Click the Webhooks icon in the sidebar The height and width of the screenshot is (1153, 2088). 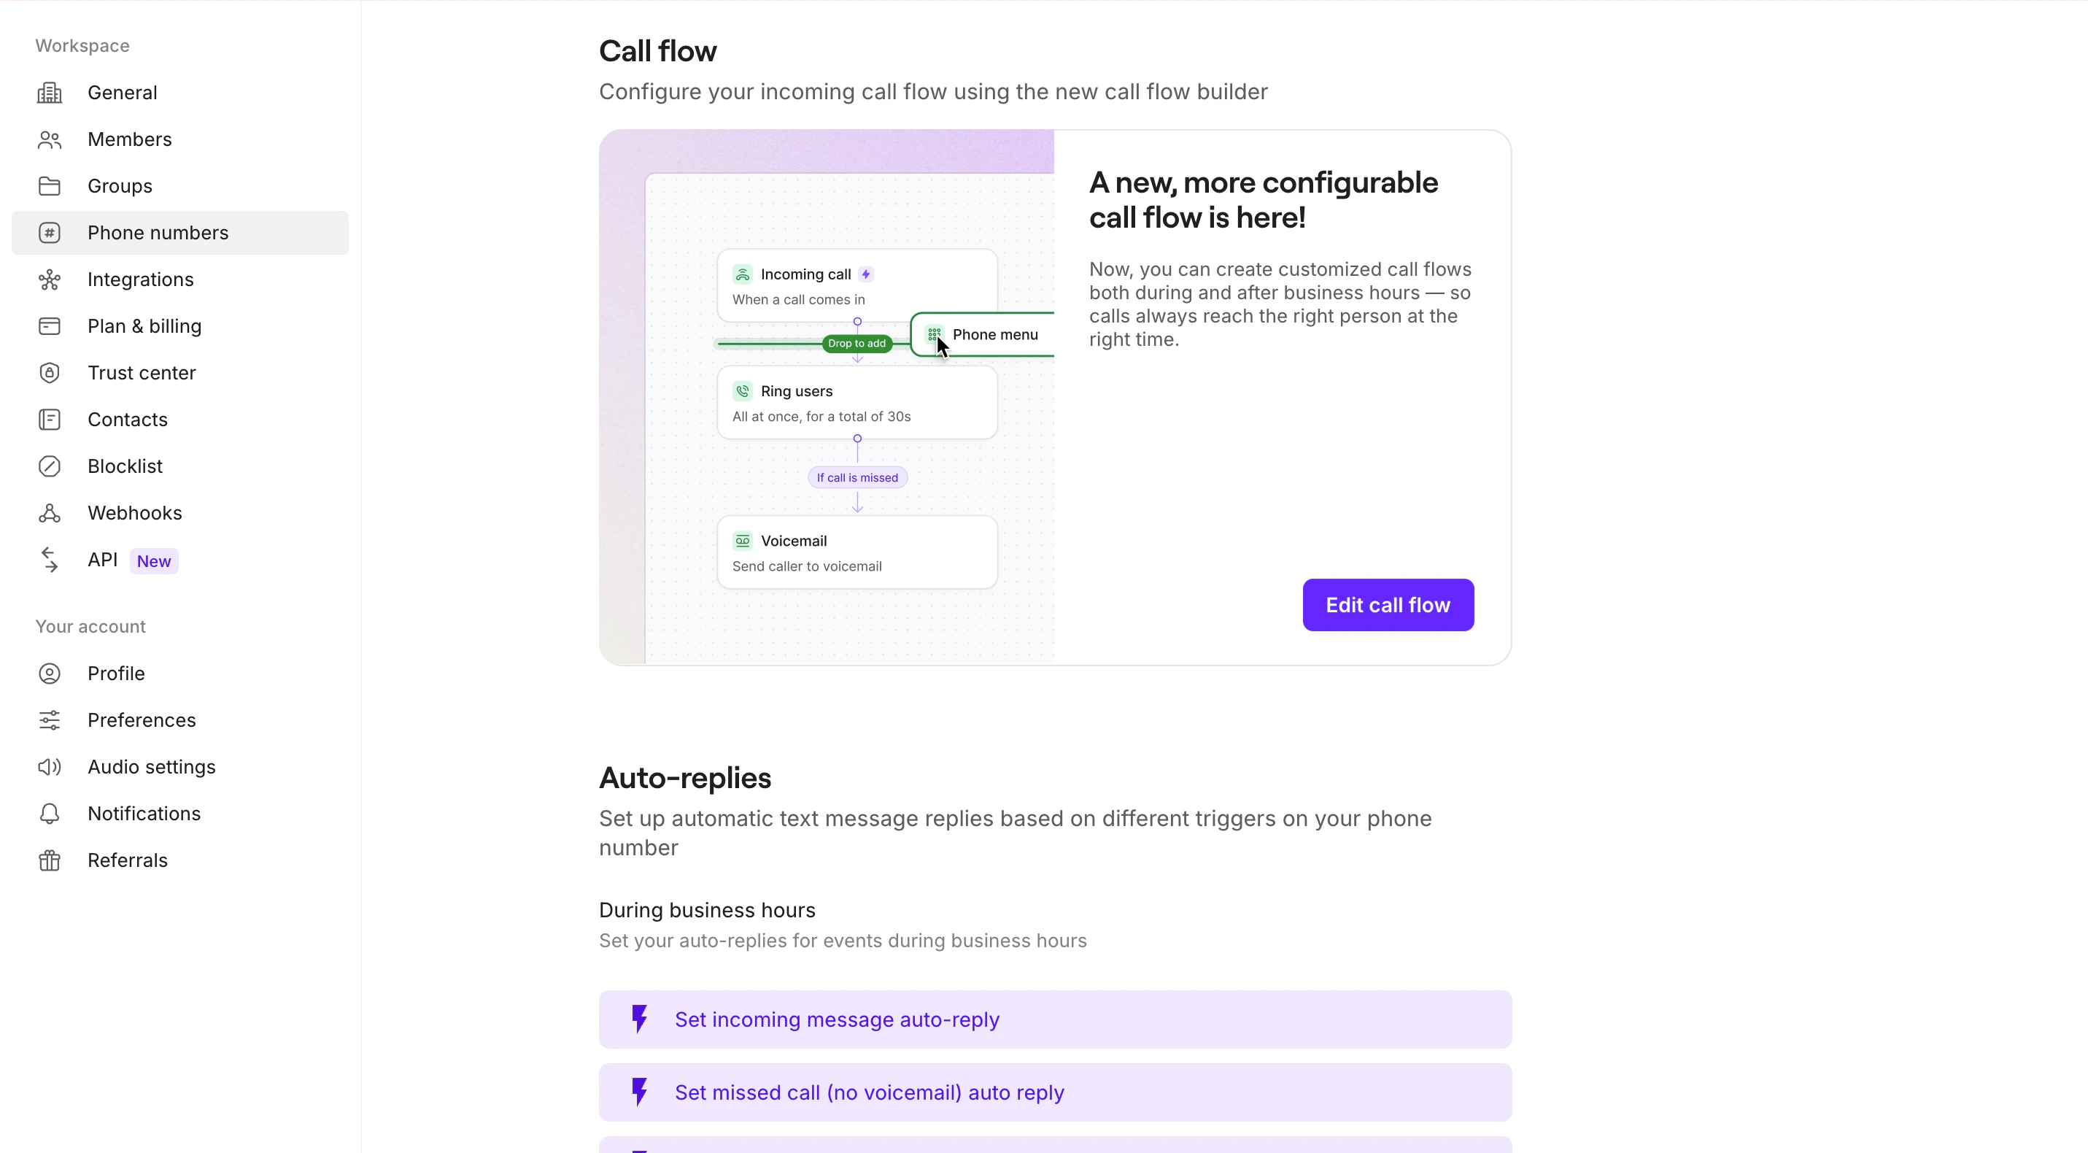click(x=50, y=512)
